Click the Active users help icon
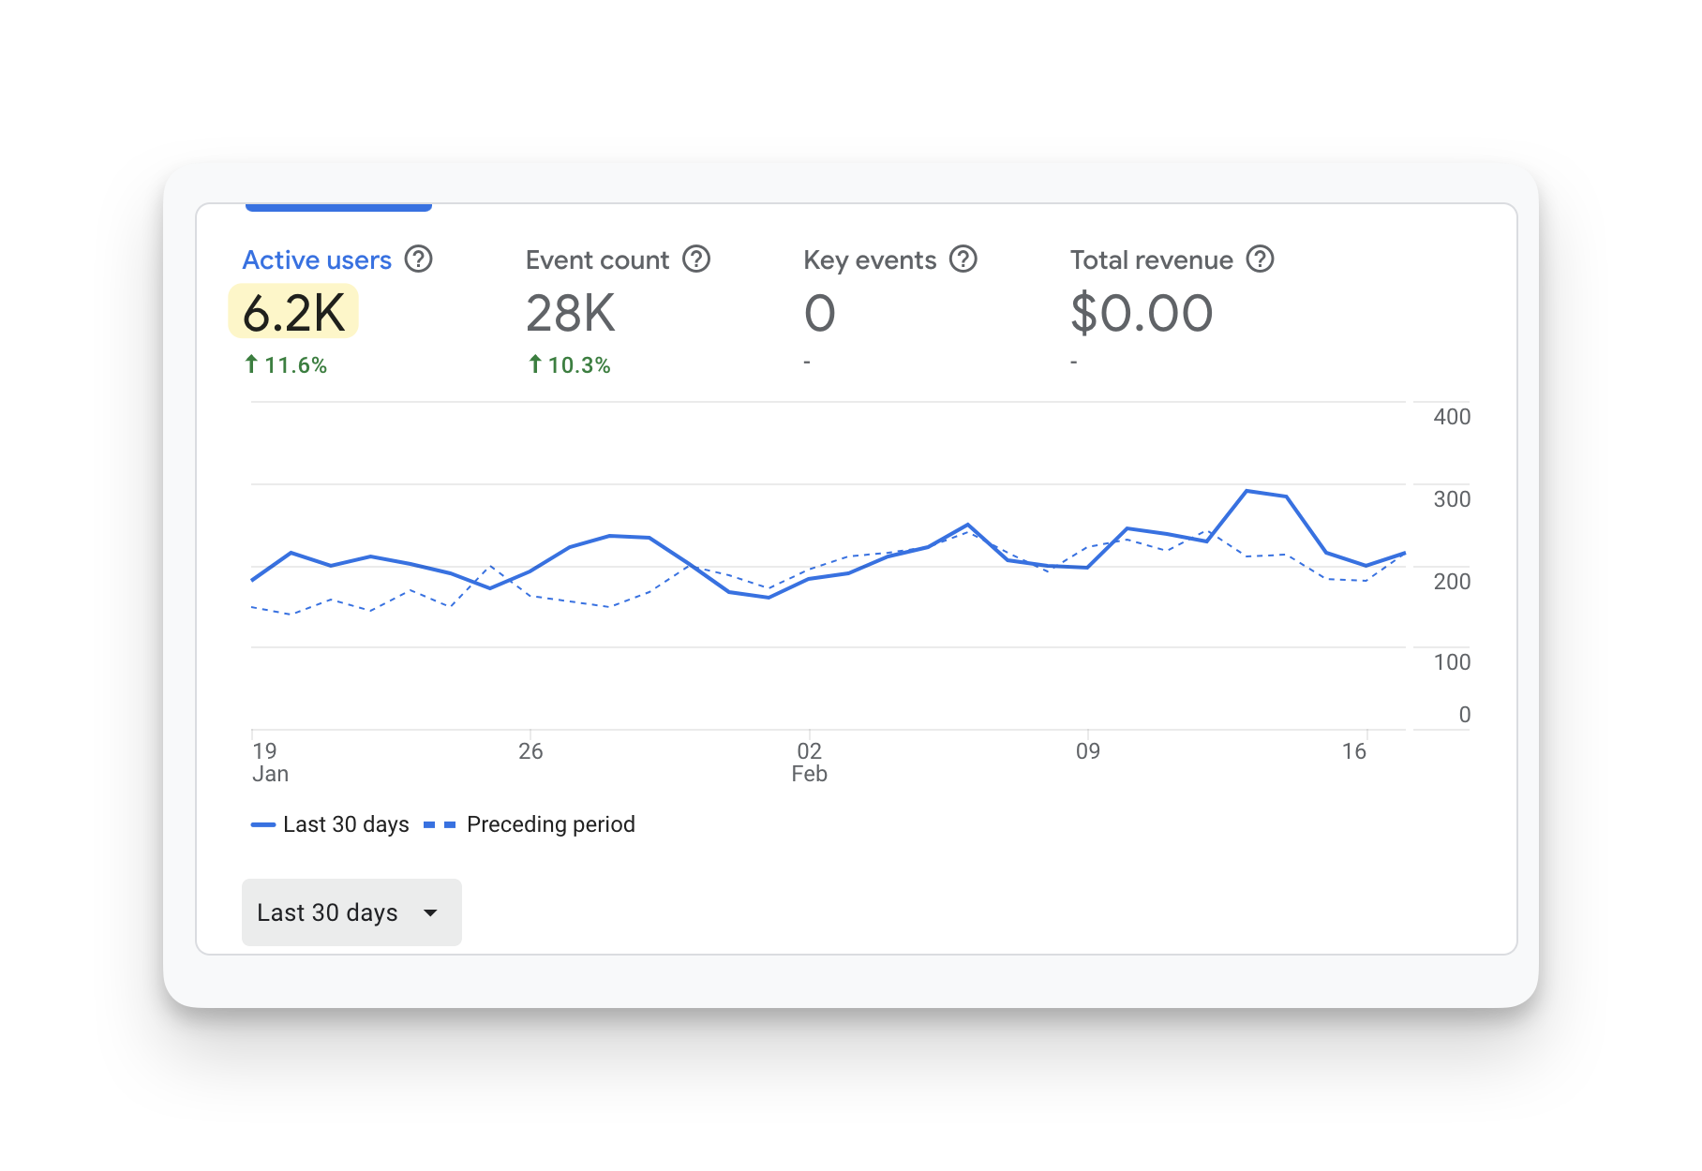The image size is (1702, 1171). (418, 259)
